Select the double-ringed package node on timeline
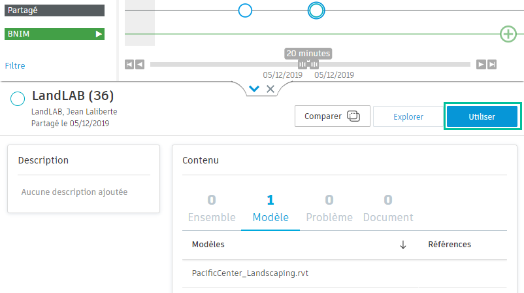The width and height of the screenshot is (524, 293). (x=316, y=10)
